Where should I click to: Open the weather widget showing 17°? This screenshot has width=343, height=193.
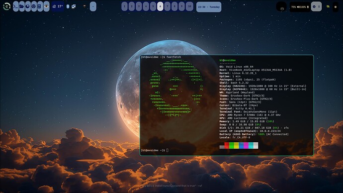coord(58,6)
